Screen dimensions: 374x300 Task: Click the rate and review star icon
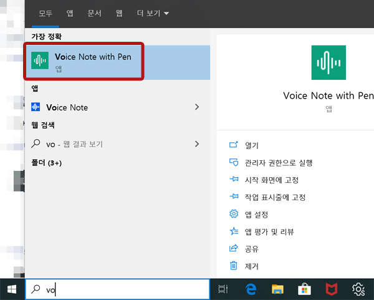(234, 231)
